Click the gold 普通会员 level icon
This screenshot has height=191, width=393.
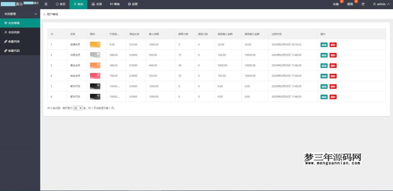tap(95, 44)
